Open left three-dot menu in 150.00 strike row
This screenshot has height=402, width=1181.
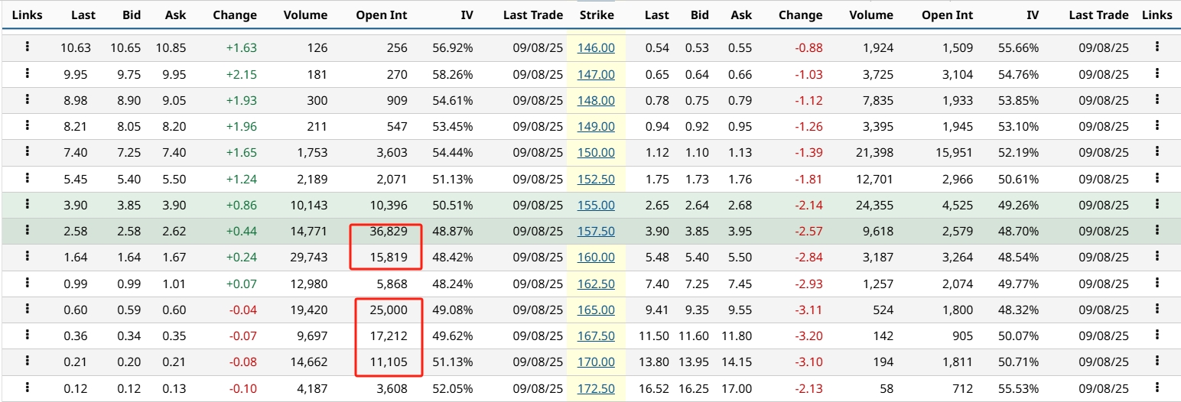point(28,151)
